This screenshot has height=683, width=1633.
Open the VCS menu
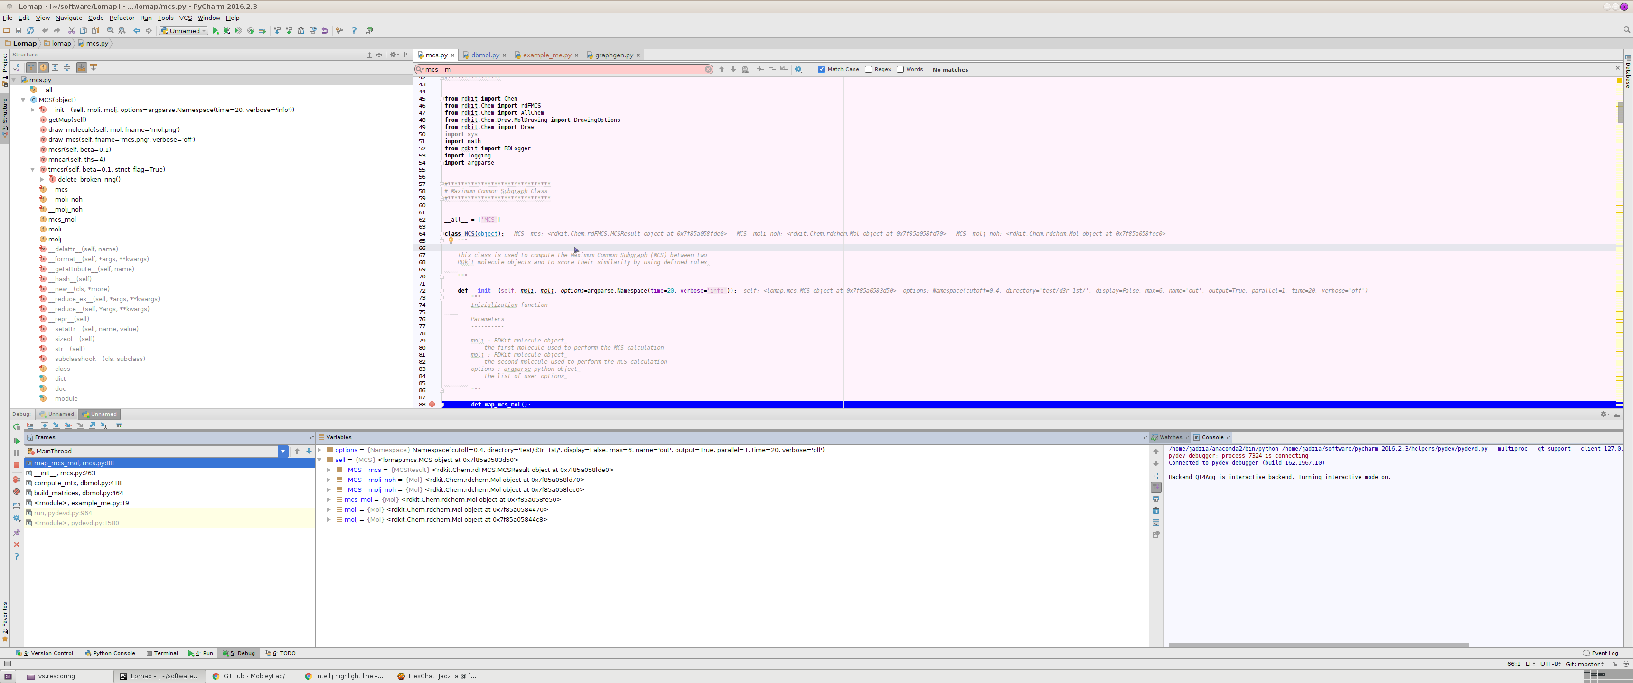tap(185, 18)
